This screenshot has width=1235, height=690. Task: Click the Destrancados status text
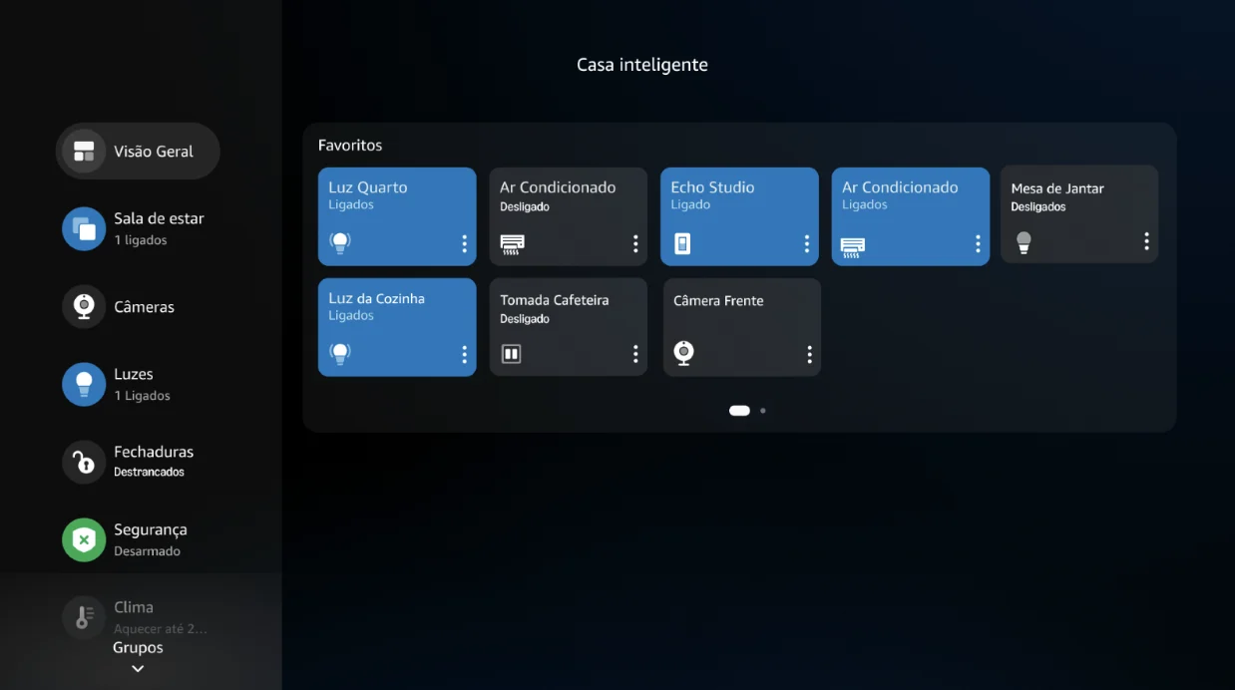(x=149, y=472)
